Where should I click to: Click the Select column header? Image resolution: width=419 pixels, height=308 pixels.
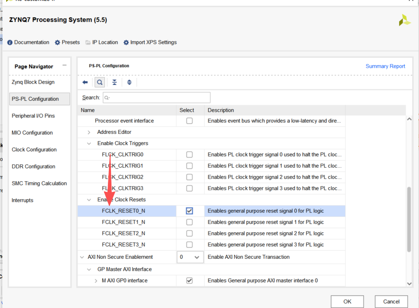[x=190, y=110]
